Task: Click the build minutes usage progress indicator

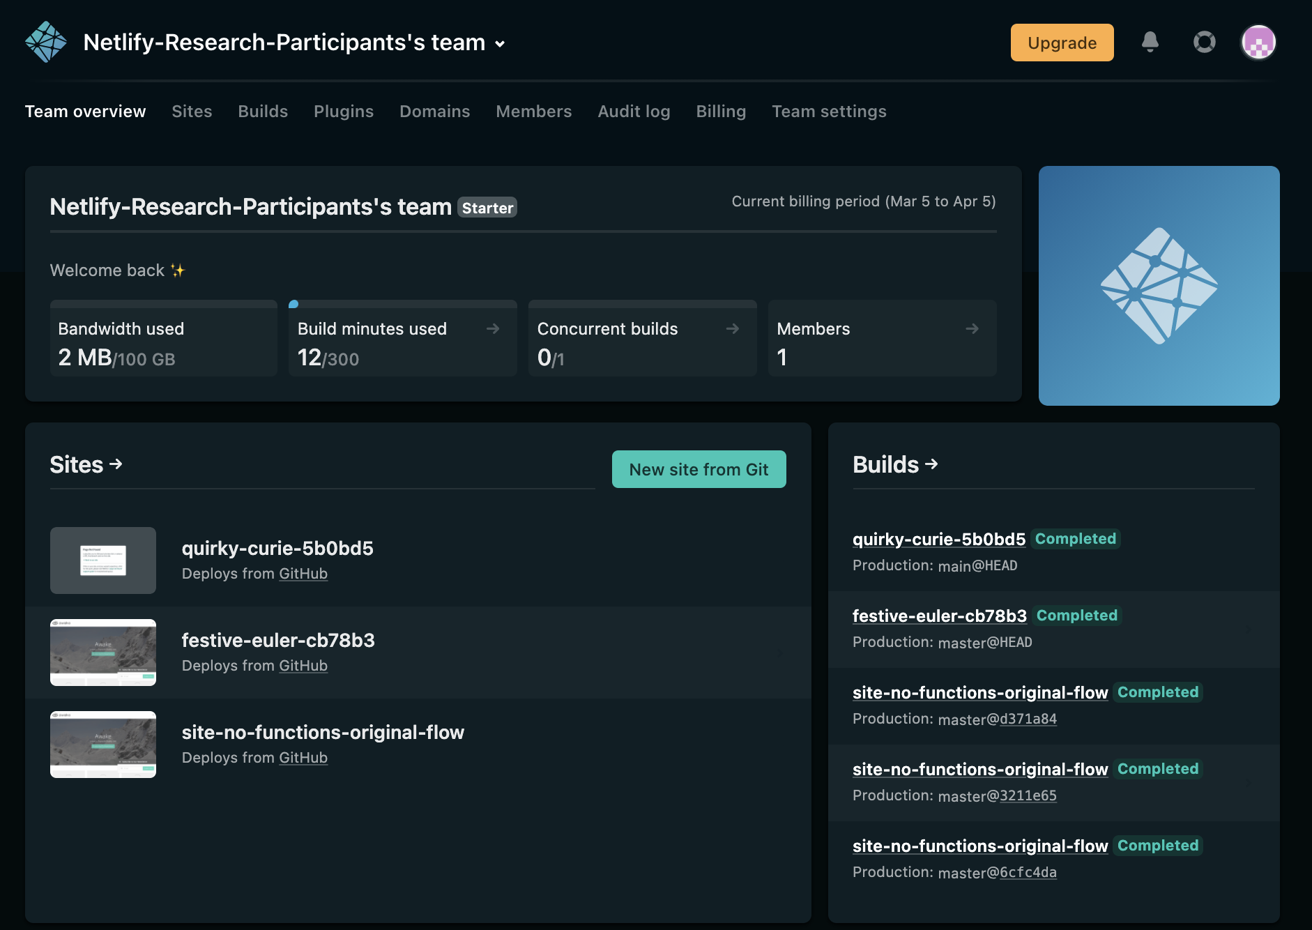Action: [293, 303]
